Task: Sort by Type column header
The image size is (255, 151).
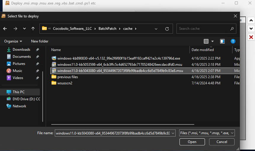Action: [x=237, y=50]
